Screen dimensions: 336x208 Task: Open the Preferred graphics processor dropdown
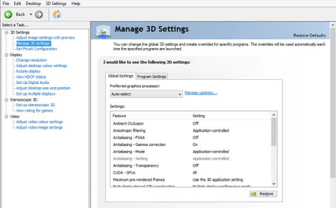point(146,94)
